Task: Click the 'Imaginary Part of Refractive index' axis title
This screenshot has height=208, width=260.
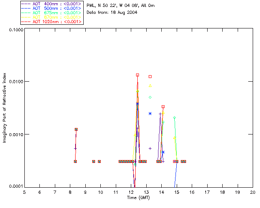Action: [x=4, y=108]
